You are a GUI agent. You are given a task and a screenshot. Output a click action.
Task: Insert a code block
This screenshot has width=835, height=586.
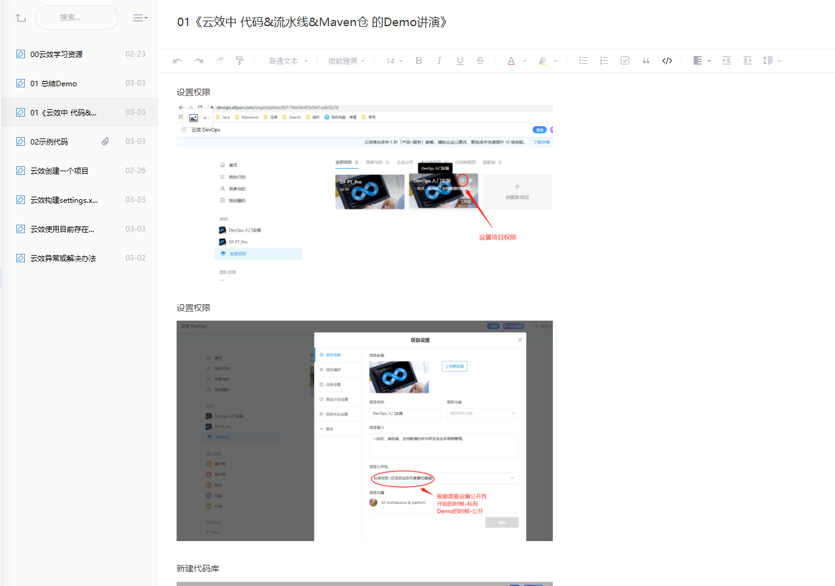coord(667,61)
